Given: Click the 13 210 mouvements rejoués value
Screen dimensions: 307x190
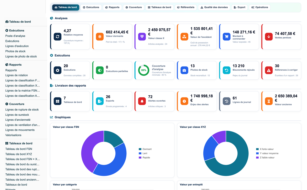Looking at the screenshot, I should click(x=238, y=66).
